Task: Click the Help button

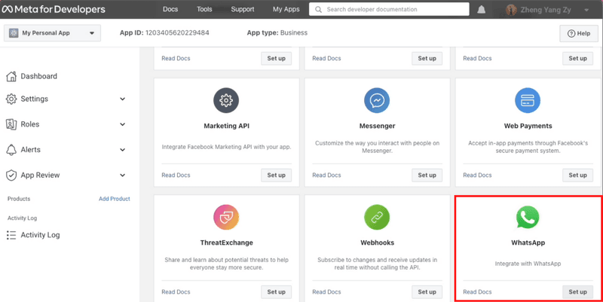Action: point(579,33)
